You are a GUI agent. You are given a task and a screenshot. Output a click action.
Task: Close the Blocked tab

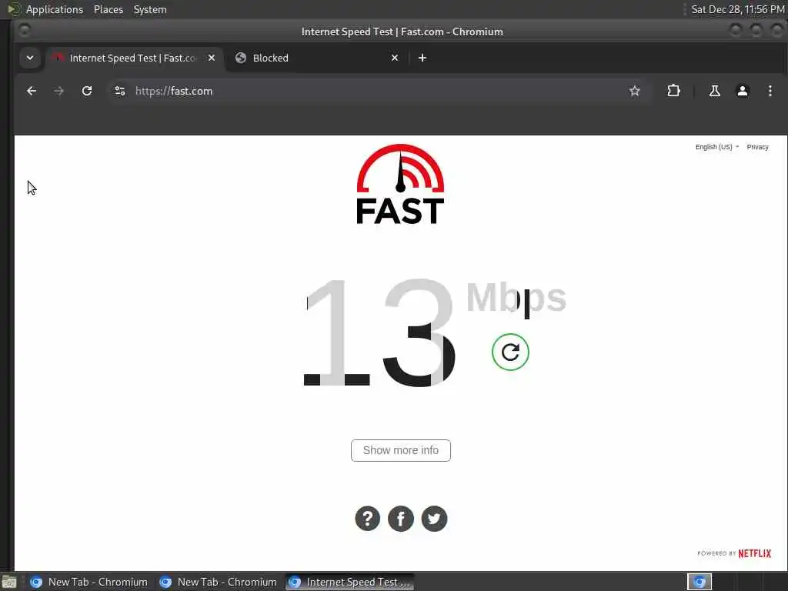coord(395,58)
